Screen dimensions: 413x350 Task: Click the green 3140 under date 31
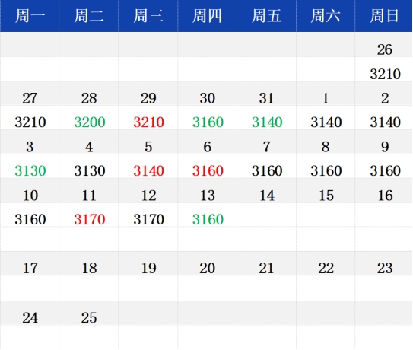click(267, 122)
